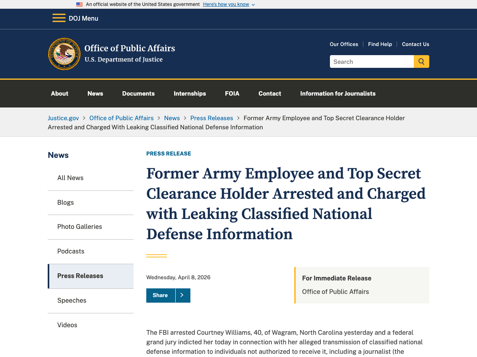Viewport: 477px width, 357px height.
Task: Open the Podcasts sidebar entry
Action: coord(71,251)
